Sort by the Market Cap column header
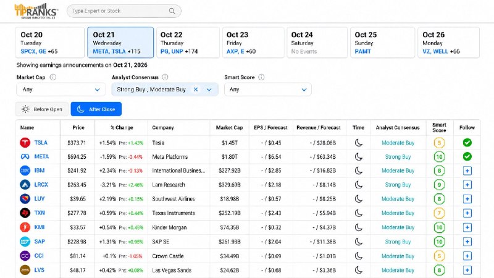Image resolution: width=494 pixels, height=278 pixels. click(229, 128)
